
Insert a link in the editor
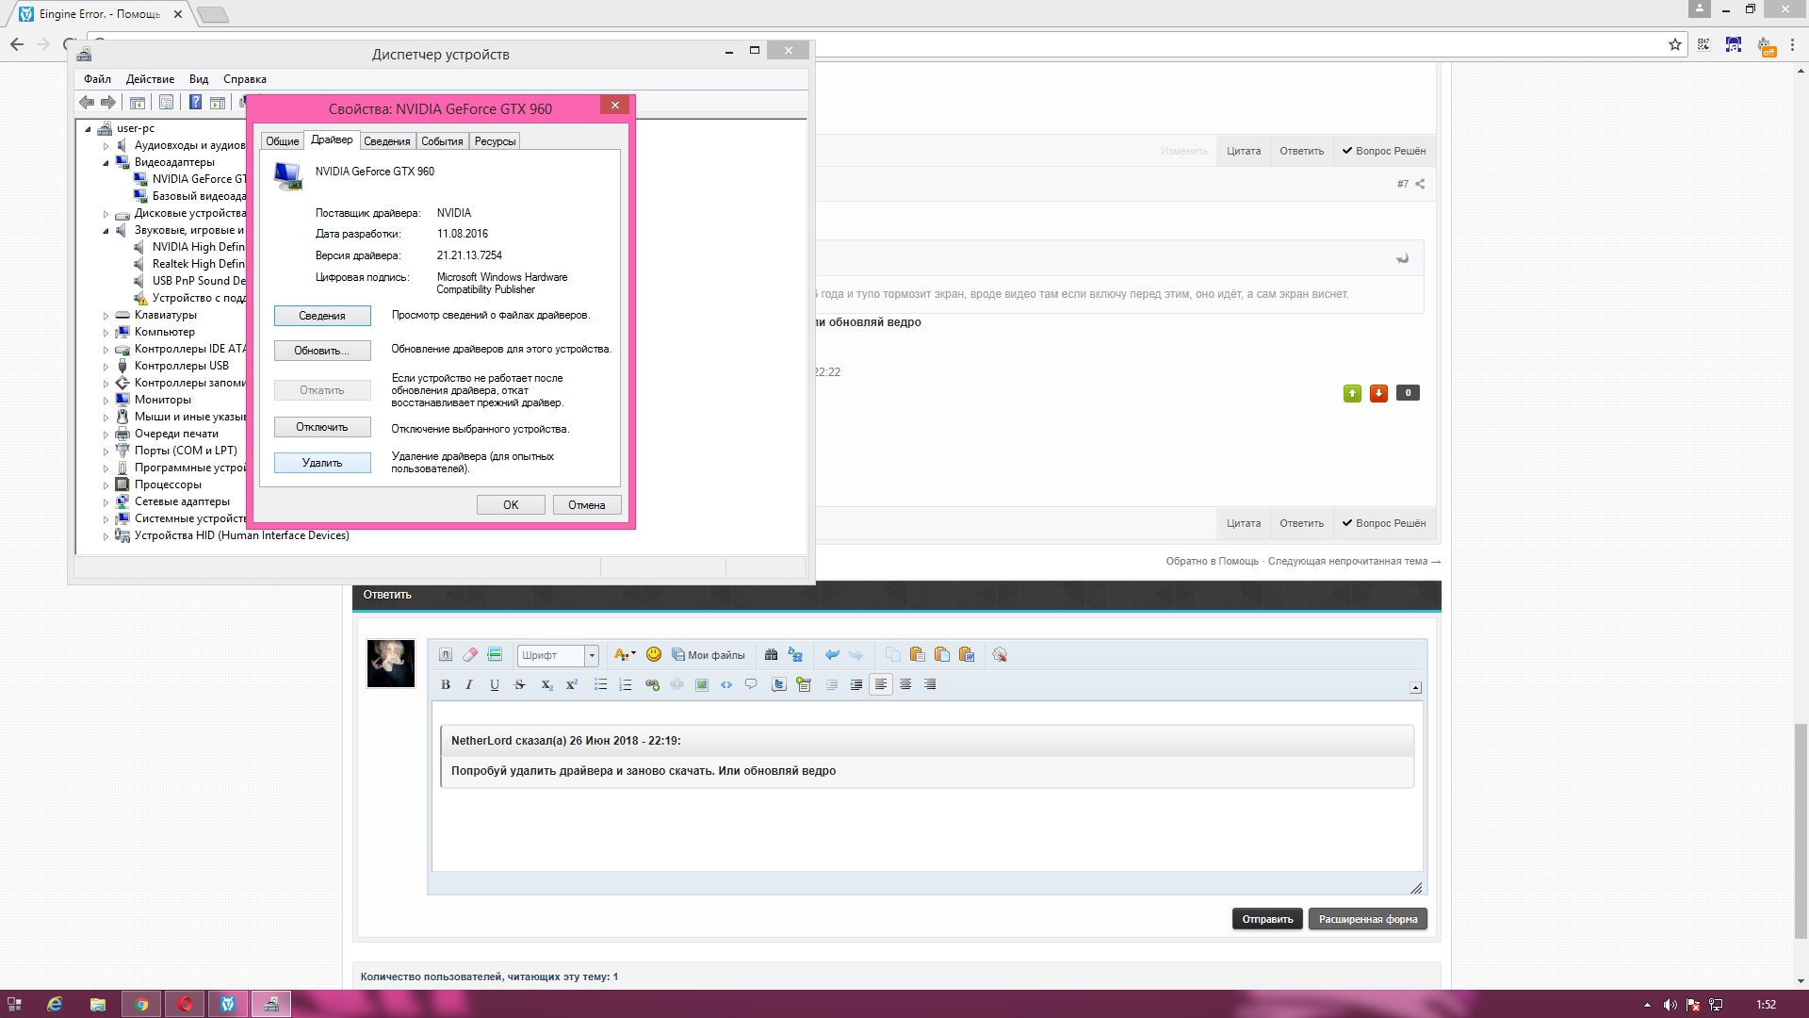pos(652,685)
